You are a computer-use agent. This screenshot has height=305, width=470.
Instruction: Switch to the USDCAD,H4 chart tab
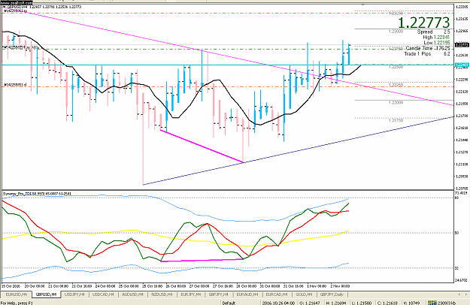pos(103,294)
